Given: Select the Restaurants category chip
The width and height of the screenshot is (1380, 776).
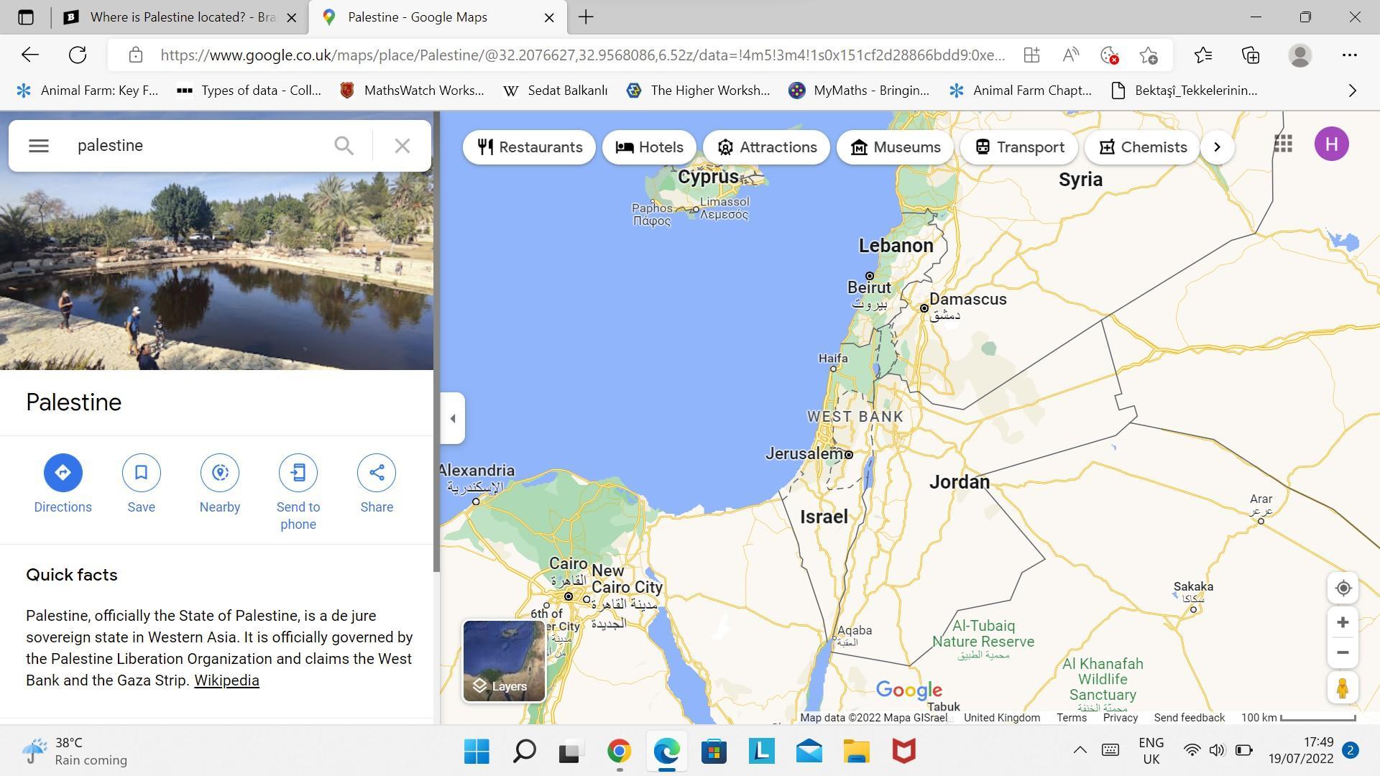Looking at the screenshot, I should click(x=529, y=147).
